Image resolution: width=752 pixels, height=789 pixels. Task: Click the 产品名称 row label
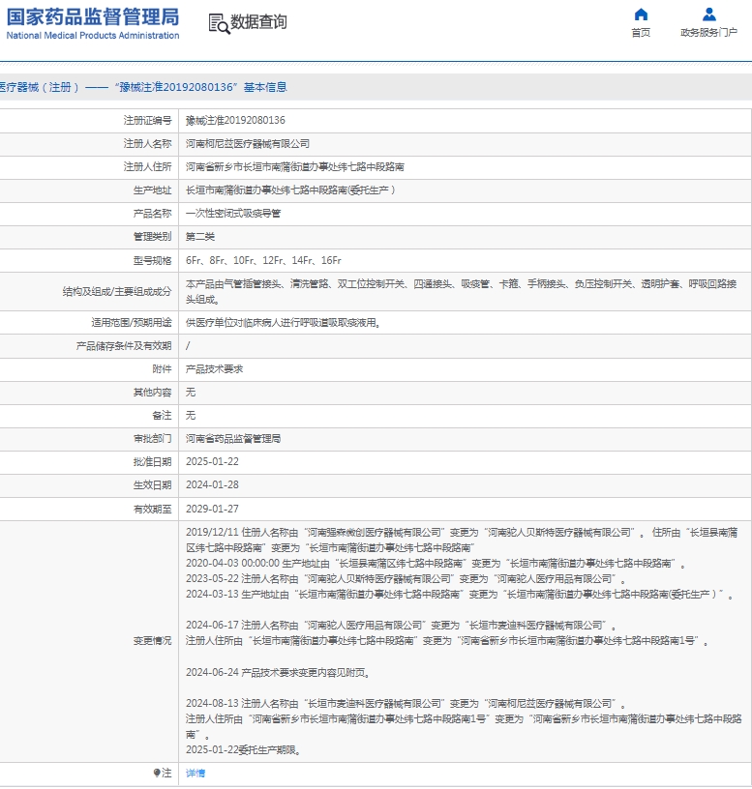tap(153, 214)
